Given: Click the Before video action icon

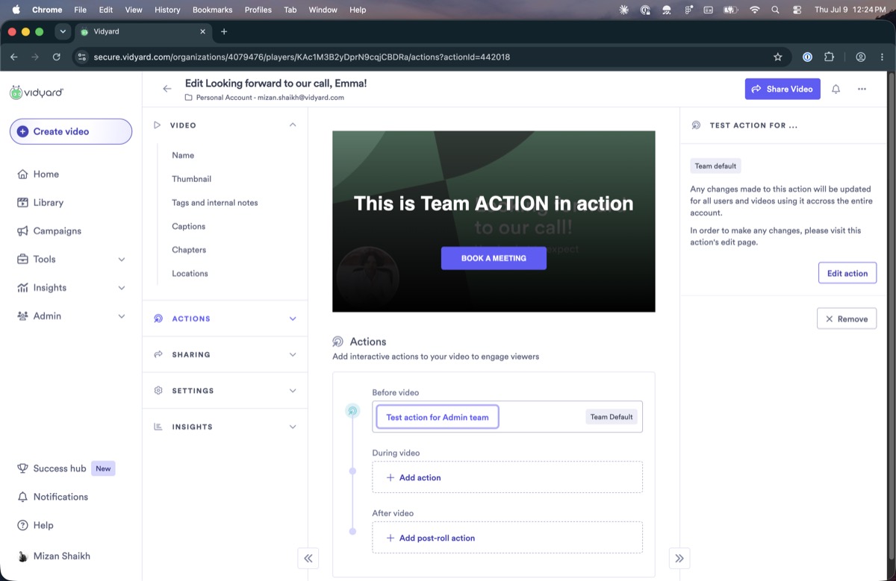Looking at the screenshot, I should (x=353, y=410).
